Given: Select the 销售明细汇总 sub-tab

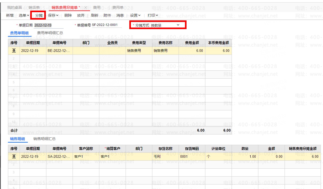Looking at the screenshot, I should 45,139.
